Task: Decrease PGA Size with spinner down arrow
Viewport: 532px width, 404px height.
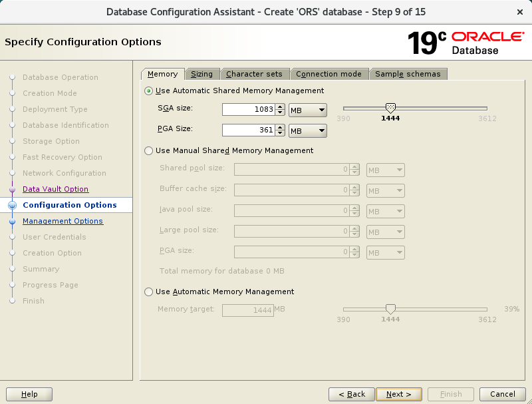Action: point(280,133)
